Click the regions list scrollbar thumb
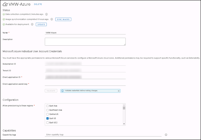This screenshot has width=201, height=140. 124,108
